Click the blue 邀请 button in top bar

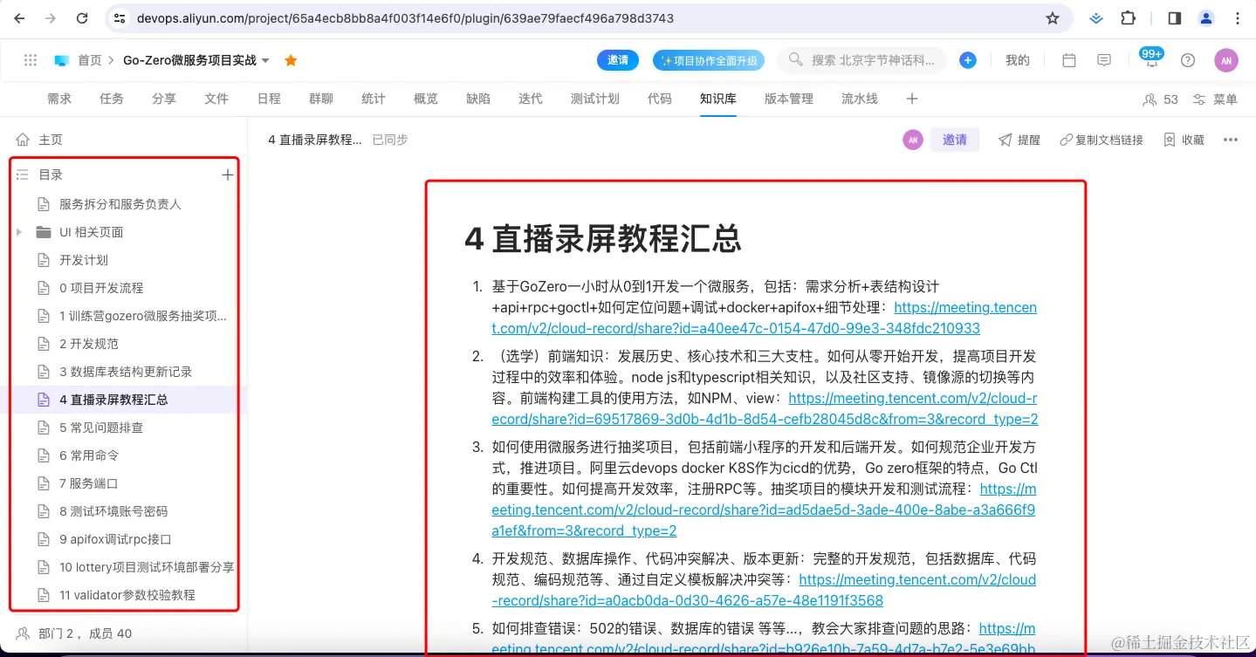pyautogui.click(x=618, y=60)
